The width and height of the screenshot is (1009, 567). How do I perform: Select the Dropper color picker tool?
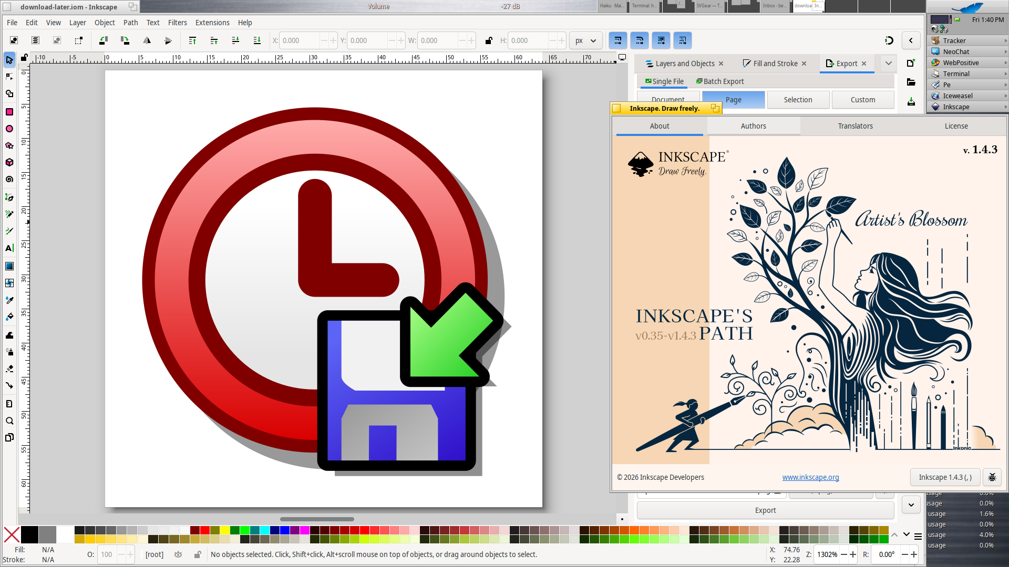[9, 300]
